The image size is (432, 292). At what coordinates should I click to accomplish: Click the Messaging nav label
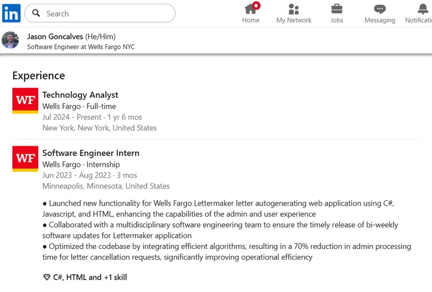point(380,20)
